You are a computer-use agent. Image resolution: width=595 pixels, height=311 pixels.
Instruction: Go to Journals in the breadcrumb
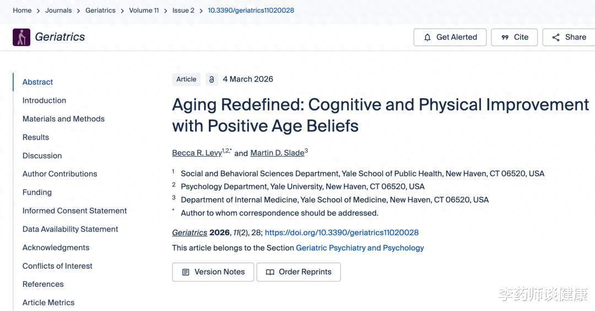tap(58, 10)
